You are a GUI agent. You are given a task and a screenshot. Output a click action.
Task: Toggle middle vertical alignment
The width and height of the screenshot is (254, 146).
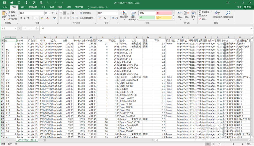[65, 13]
